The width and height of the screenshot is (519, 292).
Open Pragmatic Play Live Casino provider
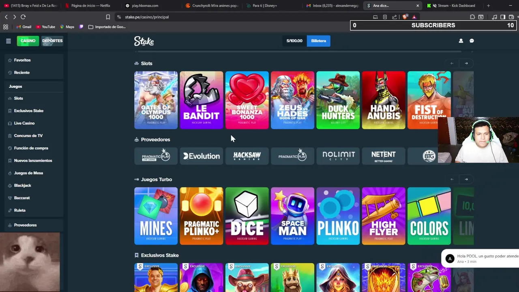[156, 156]
